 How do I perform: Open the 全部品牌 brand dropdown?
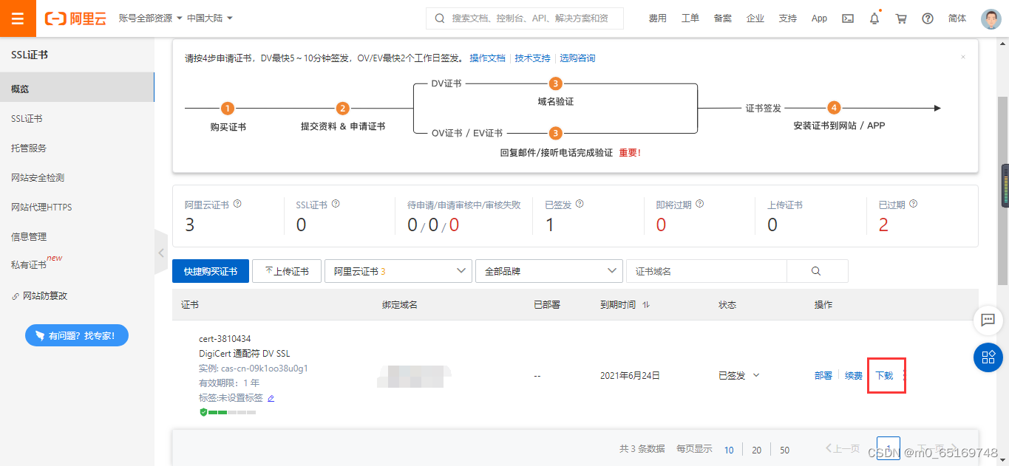coord(549,271)
